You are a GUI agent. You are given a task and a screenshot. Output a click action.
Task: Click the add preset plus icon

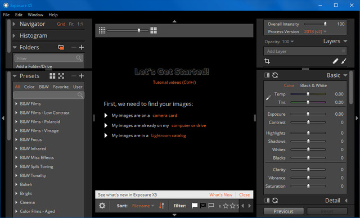click(x=81, y=76)
